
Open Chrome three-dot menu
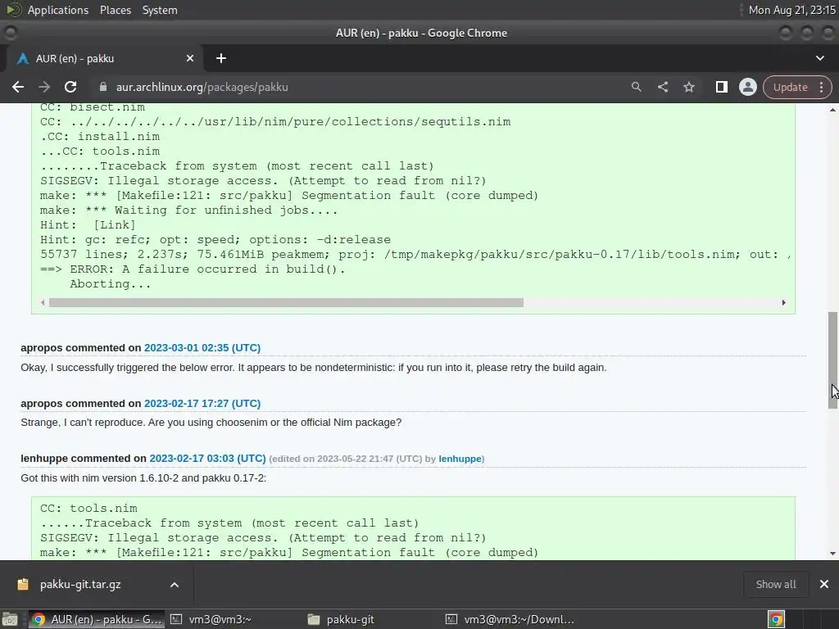pyautogui.click(x=821, y=87)
